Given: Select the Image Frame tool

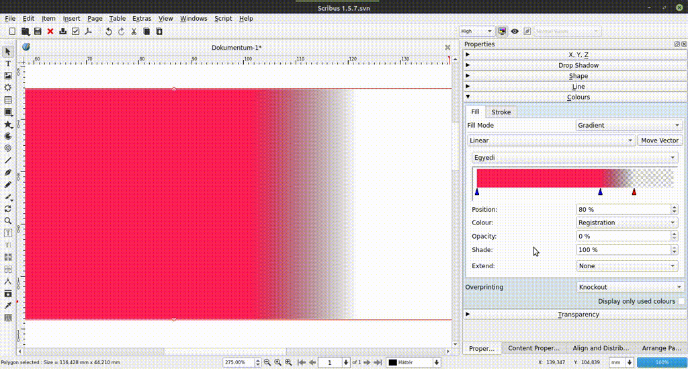Looking at the screenshot, I should pos(8,75).
